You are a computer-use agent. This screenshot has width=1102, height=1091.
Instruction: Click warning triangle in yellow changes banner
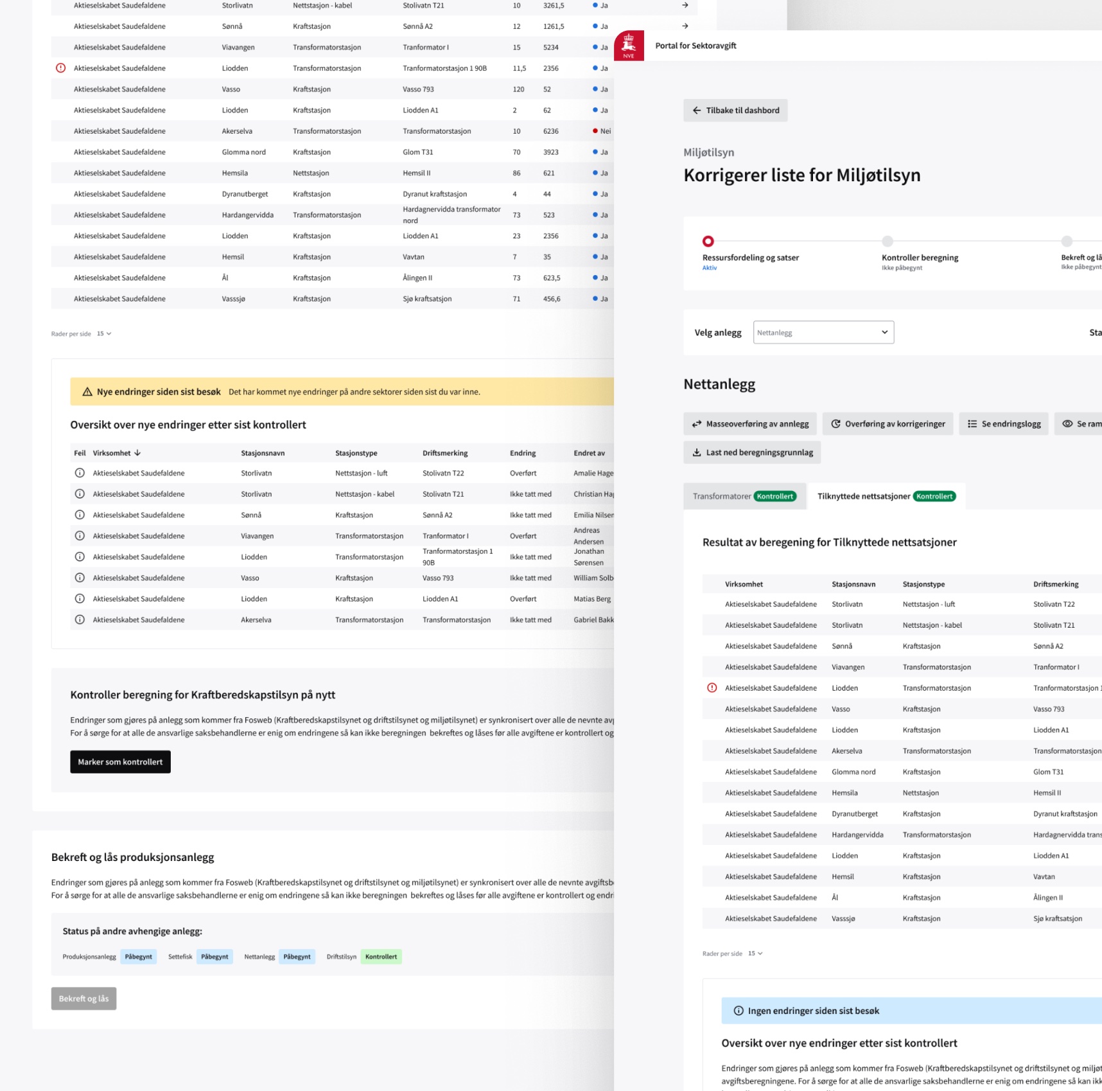pos(87,392)
